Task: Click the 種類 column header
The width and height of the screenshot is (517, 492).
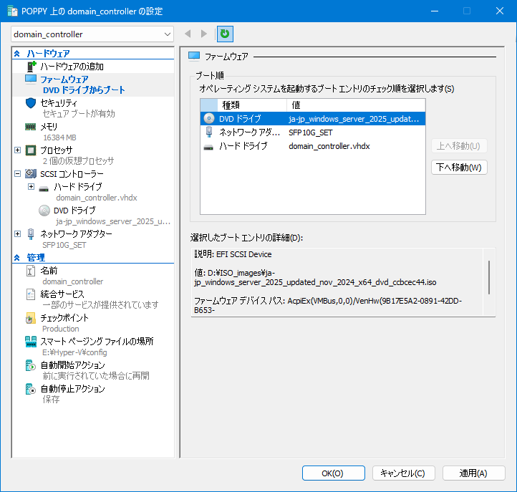Action: pyautogui.click(x=252, y=105)
